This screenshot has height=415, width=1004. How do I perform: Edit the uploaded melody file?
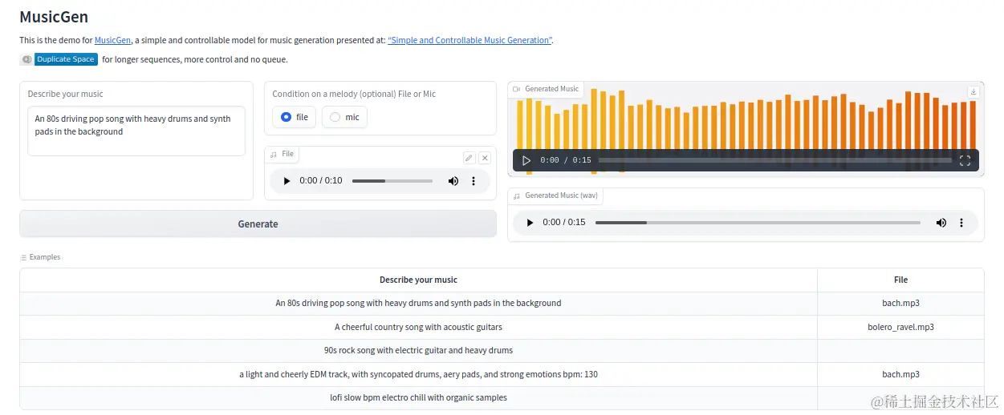click(x=469, y=158)
